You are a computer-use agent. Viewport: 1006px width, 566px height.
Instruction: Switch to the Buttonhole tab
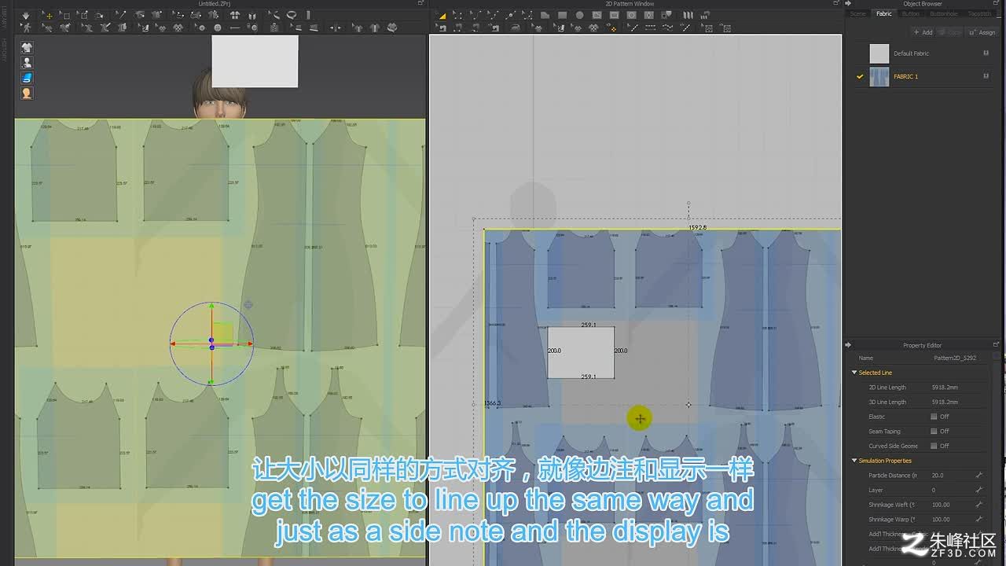tap(944, 13)
